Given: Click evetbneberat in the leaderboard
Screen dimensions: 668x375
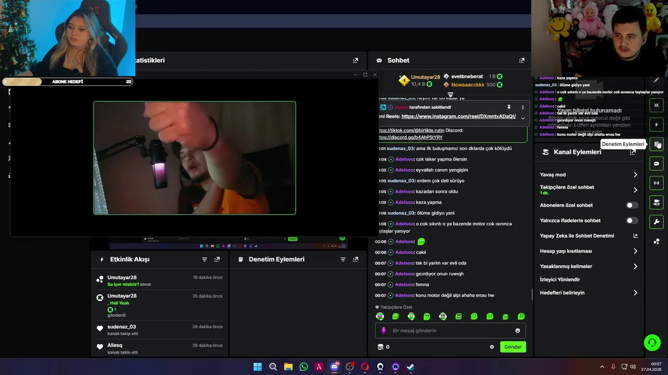Looking at the screenshot, I should pyautogui.click(x=467, y=77).
